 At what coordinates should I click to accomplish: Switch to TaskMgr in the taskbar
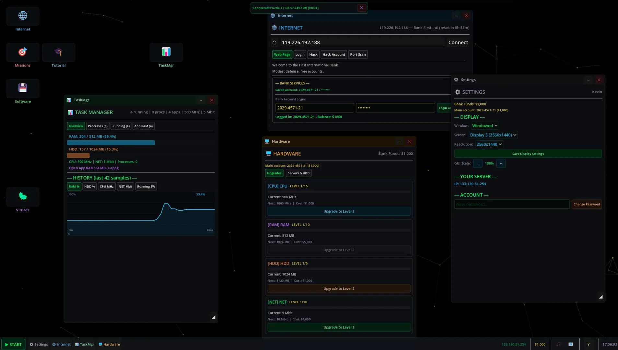click(x=85, y=344)
